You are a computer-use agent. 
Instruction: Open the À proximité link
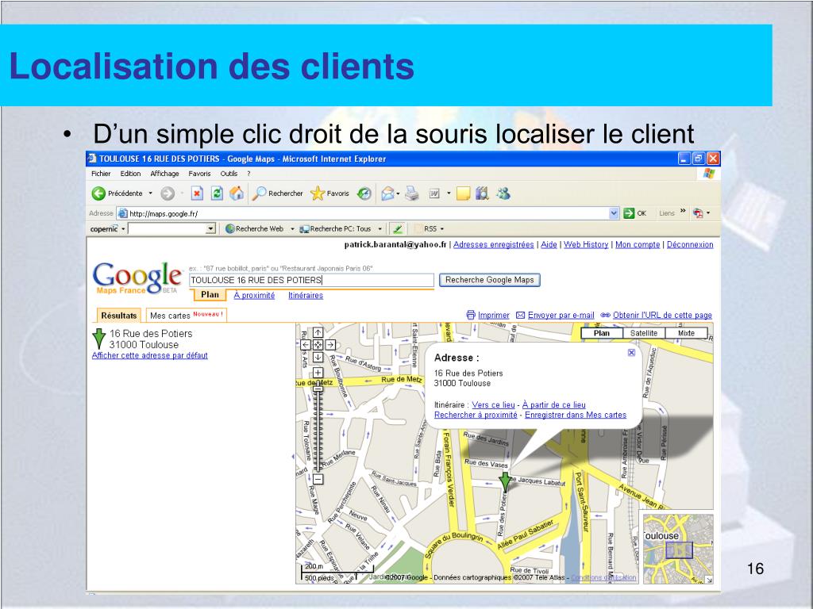pyautogui.click(x=254, y=295)
